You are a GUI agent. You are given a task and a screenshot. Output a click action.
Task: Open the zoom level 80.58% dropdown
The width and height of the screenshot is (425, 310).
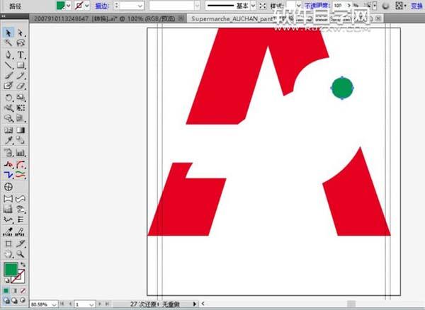tap(54, 304)
